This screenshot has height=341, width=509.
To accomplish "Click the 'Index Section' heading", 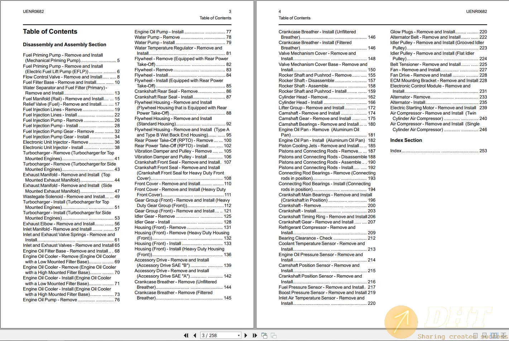I will [x=406, y=140].
